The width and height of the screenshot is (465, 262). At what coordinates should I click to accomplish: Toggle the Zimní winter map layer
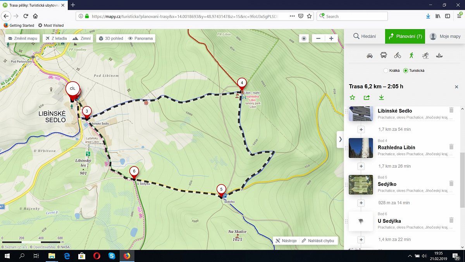[82, 38]
